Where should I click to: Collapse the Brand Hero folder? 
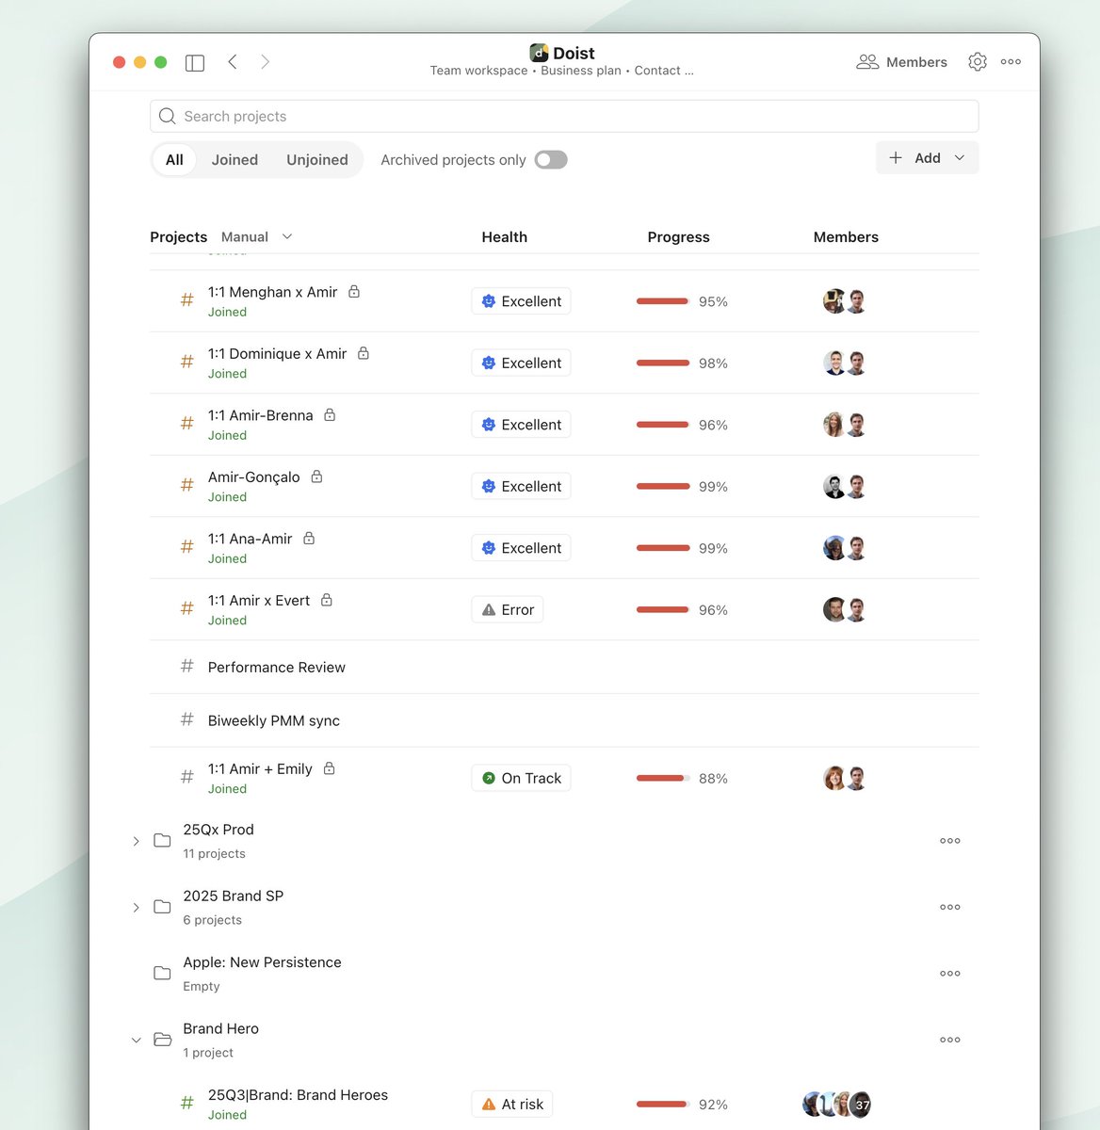(136, 1040)
